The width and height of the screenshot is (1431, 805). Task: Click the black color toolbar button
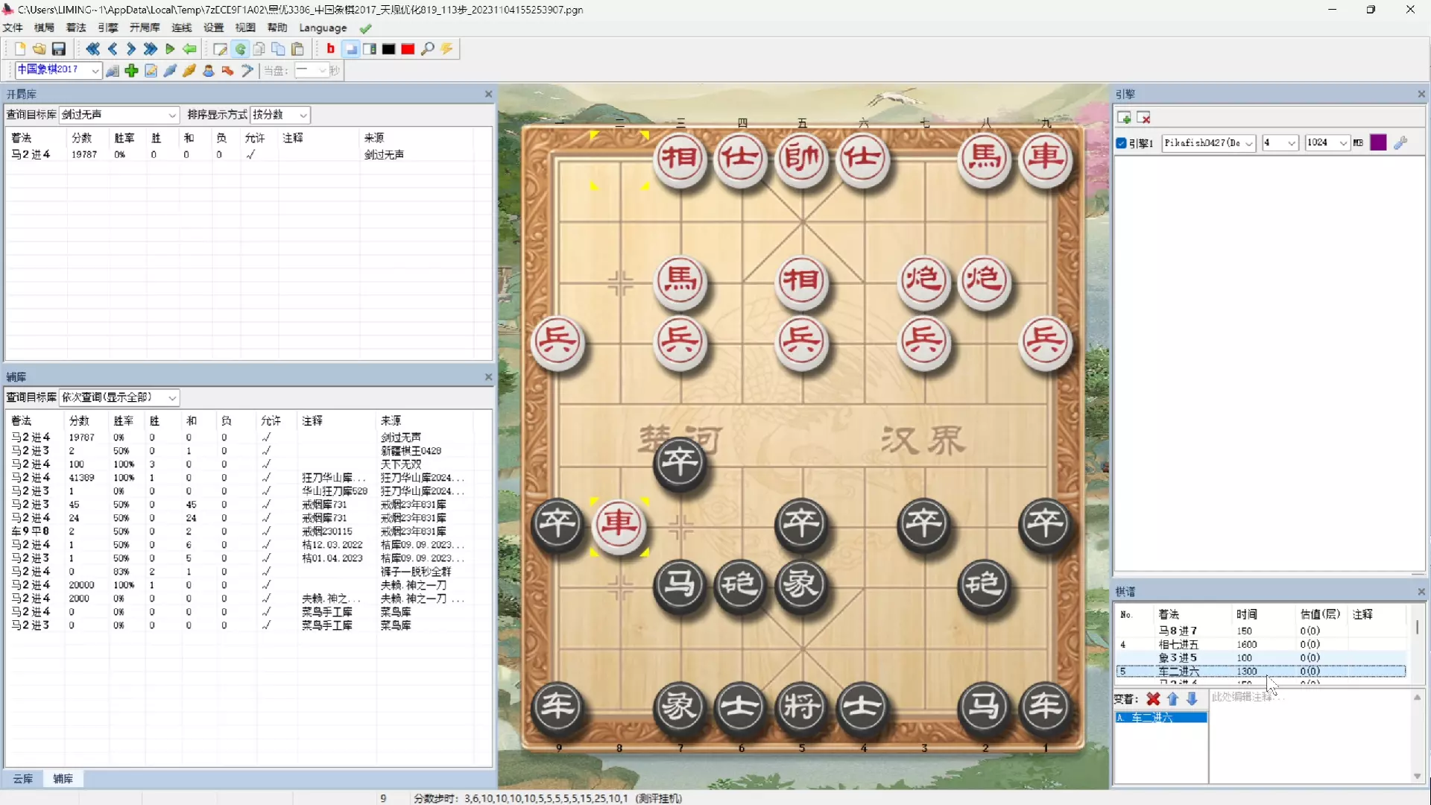click(389, 49)
